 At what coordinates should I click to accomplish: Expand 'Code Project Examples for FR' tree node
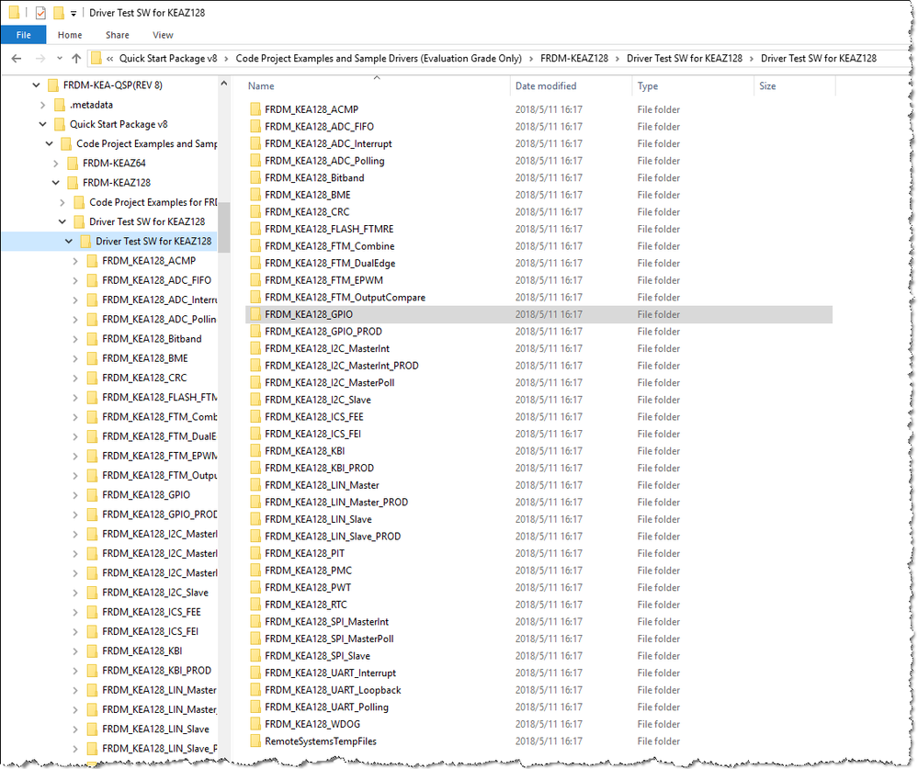tap(62, 202)
